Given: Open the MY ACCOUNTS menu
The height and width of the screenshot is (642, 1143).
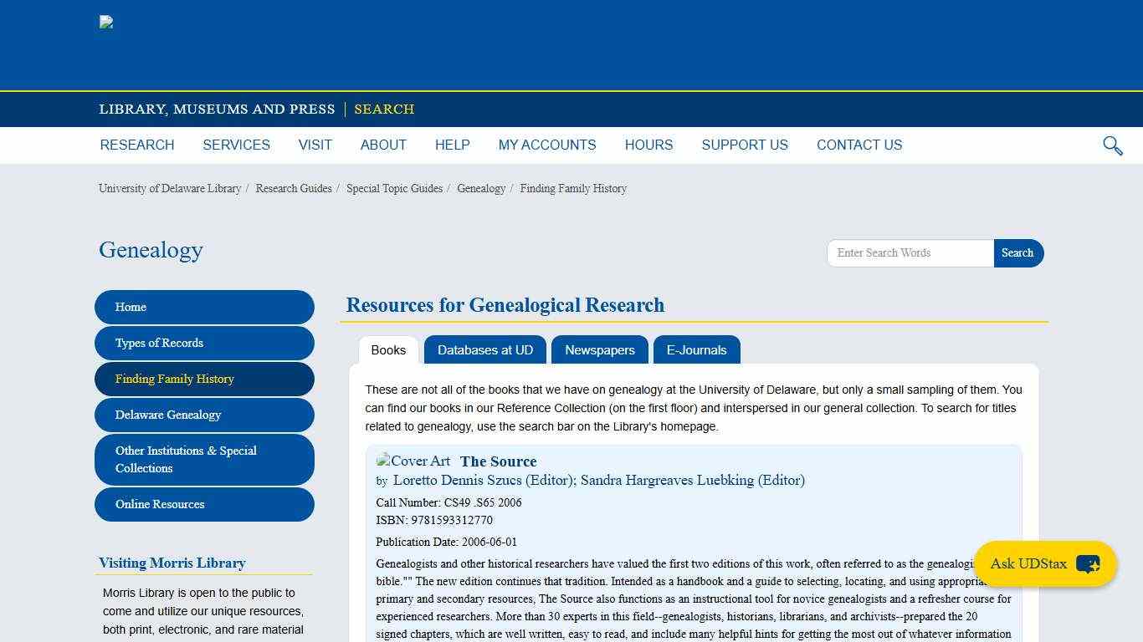Looking at the screenshot, I should coord(547,145).
